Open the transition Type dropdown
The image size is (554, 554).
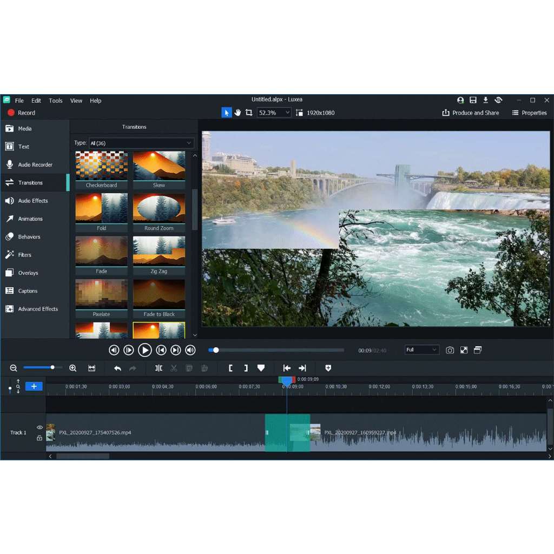coord(141,143)
